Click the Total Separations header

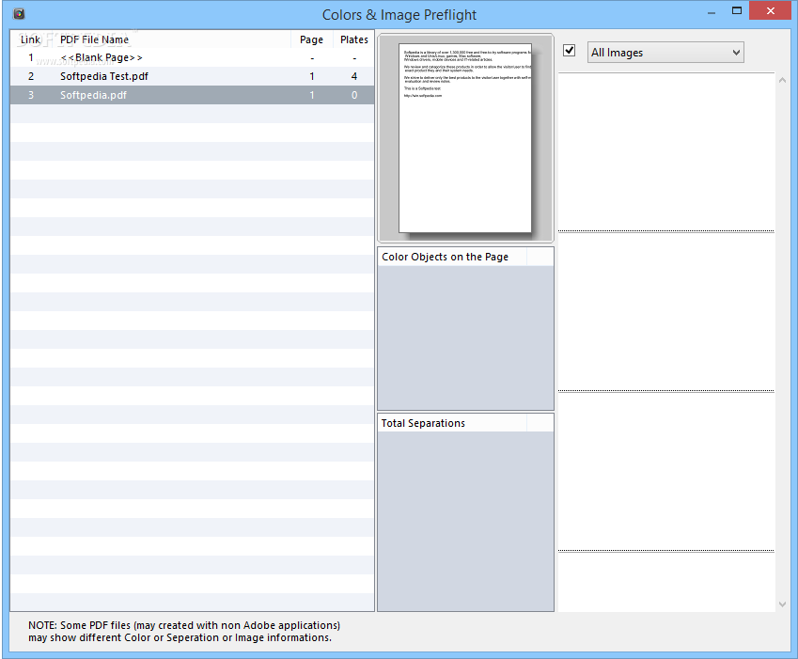pos(451,423)
